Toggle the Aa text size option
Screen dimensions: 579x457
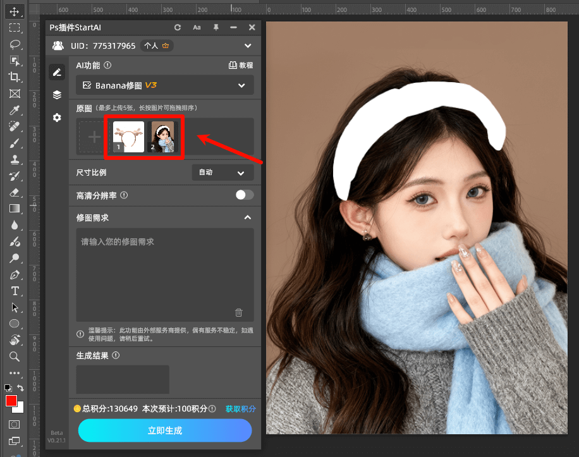(197, 27)
